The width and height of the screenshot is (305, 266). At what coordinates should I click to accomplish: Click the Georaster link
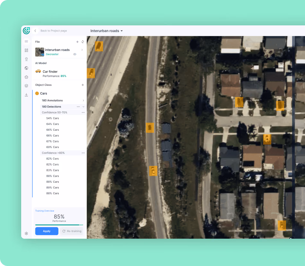click(x=52, y=54)
